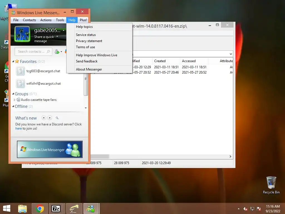
Task: Open the Actions menu
Action: pos(46,20)
